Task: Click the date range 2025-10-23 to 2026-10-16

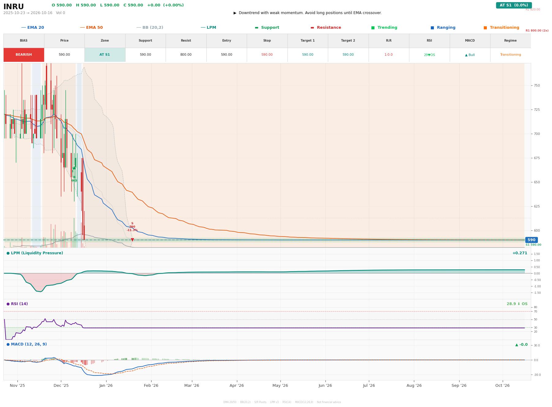Action: point(28,13)
